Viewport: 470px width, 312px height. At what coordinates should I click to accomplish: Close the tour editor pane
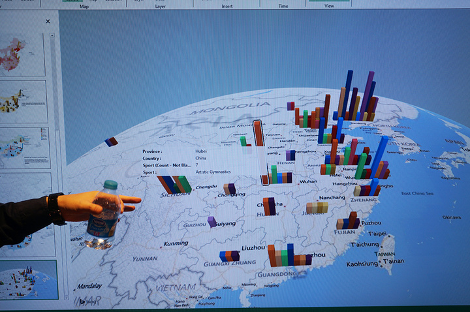48,22
